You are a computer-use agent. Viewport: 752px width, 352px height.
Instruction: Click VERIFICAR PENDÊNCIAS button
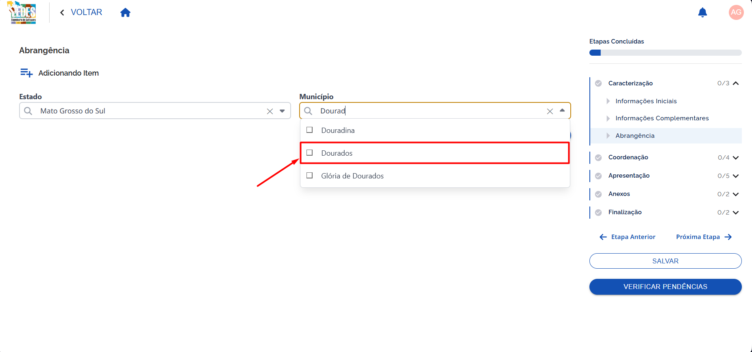pyautogui.click(x=665, y=287)
